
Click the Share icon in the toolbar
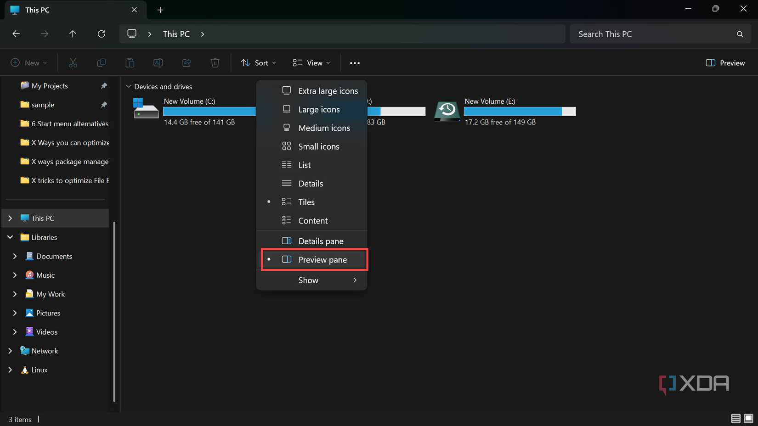[x=187, y=62]
